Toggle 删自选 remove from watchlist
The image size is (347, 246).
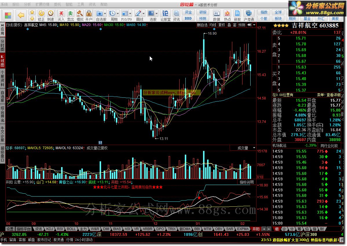click(x=202, y=25)
